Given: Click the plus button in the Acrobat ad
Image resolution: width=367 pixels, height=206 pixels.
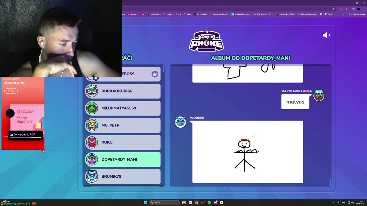Looking at the screenshot, I should click(x=10, y=113).
